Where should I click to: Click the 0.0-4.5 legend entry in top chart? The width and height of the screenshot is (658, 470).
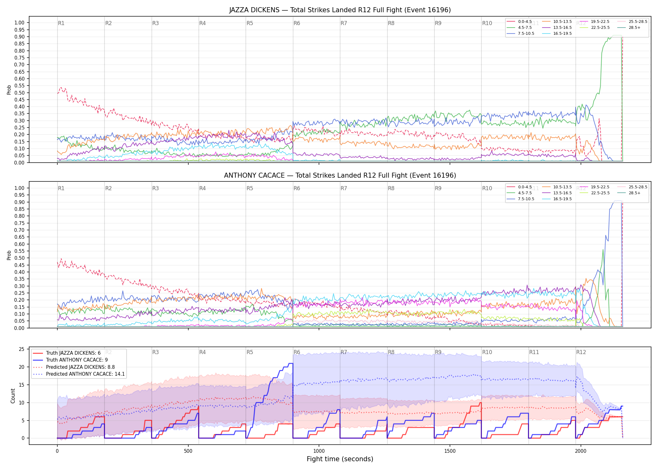[519, 22]
